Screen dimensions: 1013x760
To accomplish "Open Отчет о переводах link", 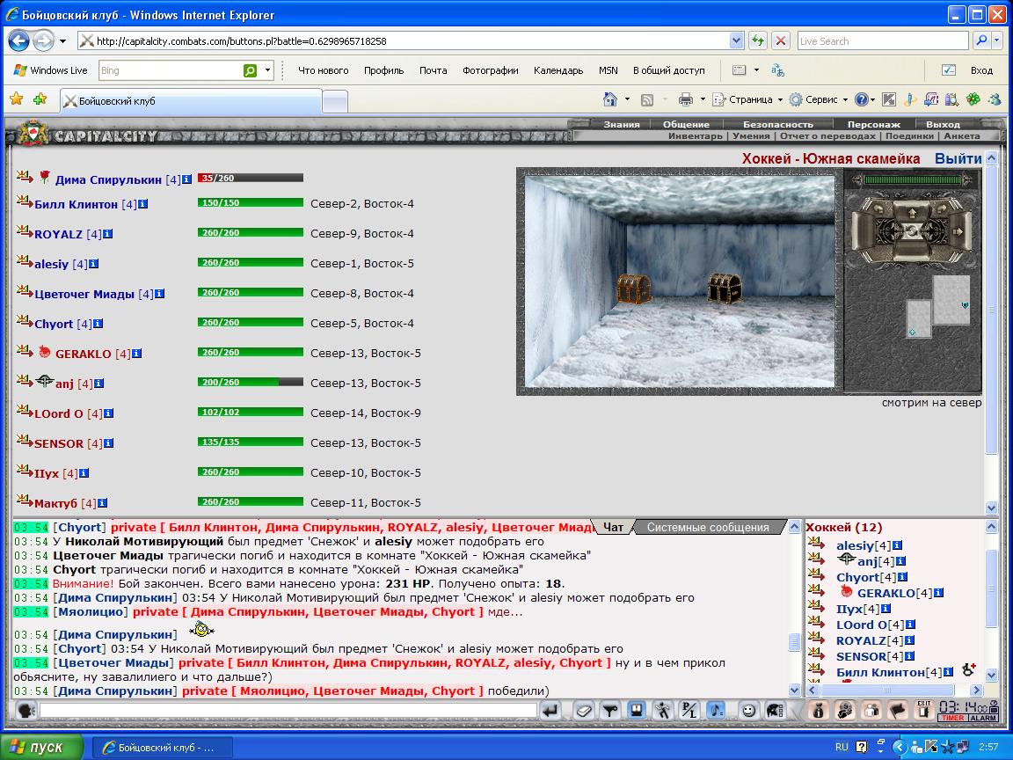I will click(827, 135).
